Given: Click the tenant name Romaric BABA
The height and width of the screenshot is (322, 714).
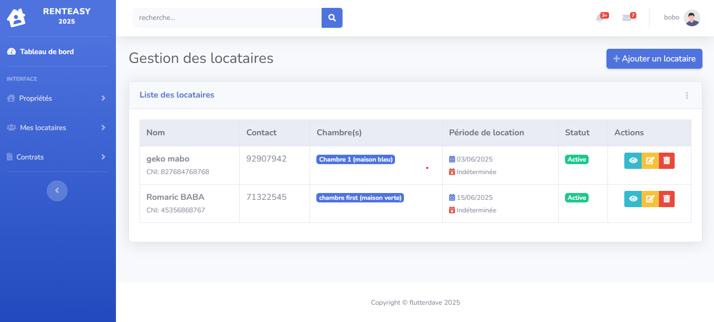Looking at the screenshot, I should pos(175,197).
